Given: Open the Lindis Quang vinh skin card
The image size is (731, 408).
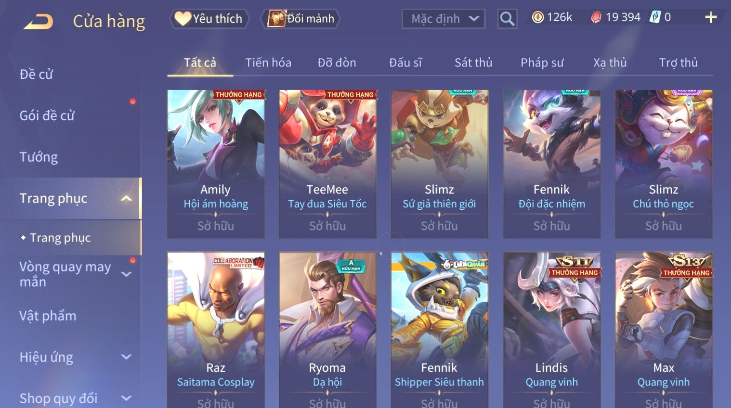Looking at the screenshot, I should 551,330.
